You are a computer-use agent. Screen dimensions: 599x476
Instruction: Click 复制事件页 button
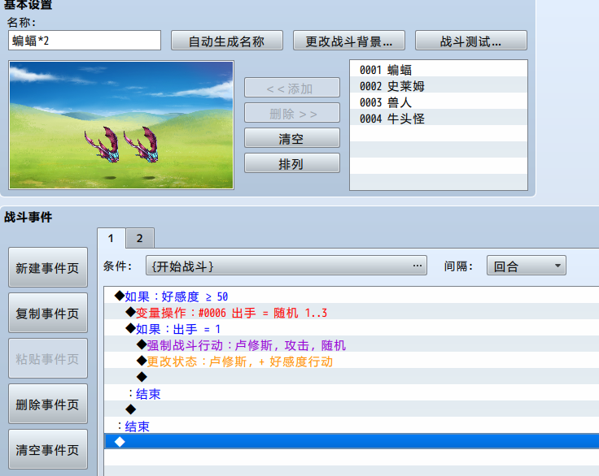(x=48, y=313)
